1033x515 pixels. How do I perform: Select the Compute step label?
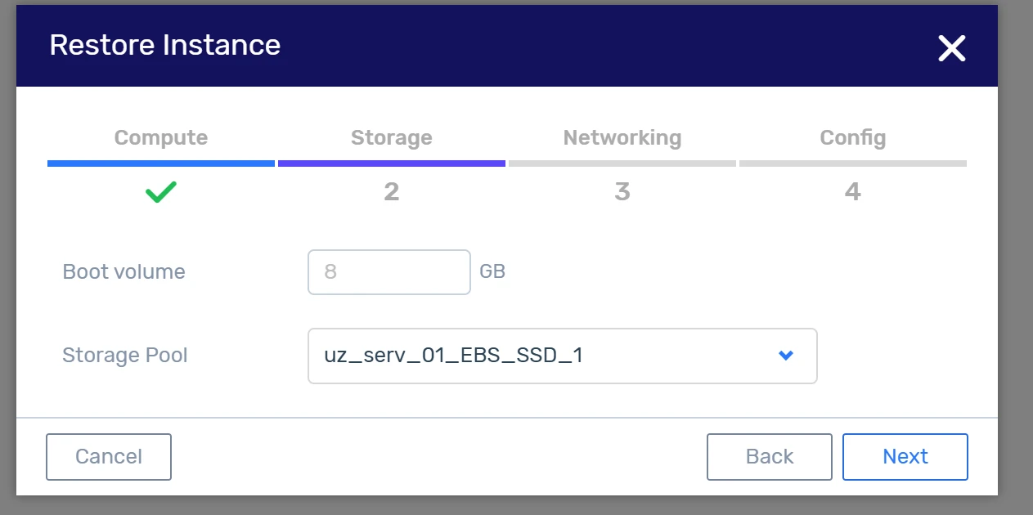(161, 138)
